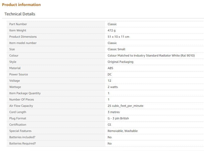The width and height of the screenshot is (204, 151).
Task: Click the Item Weight value 472 g
Action: pyautogui.click(x=112, y=30)
